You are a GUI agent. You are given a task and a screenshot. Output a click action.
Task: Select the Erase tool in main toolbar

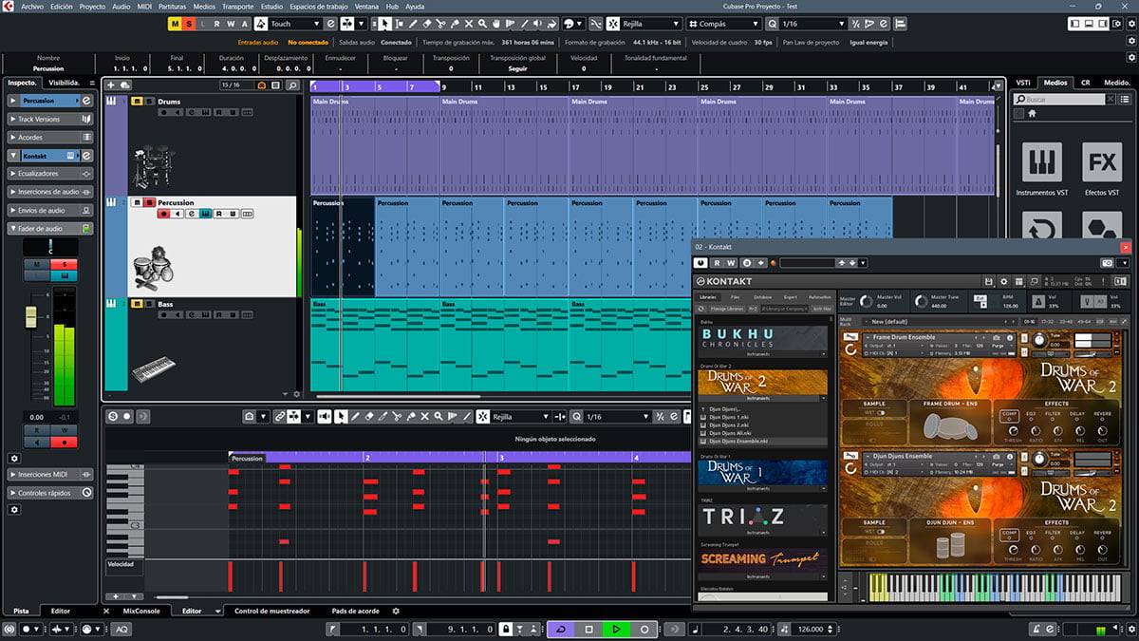(427, 24)
